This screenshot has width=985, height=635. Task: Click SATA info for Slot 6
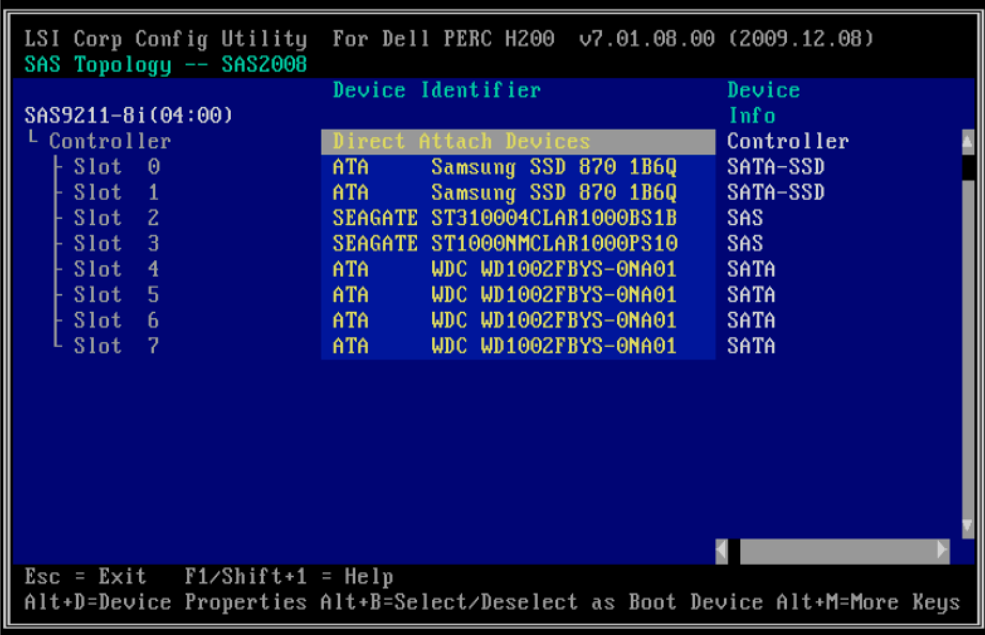click(752, 321)
